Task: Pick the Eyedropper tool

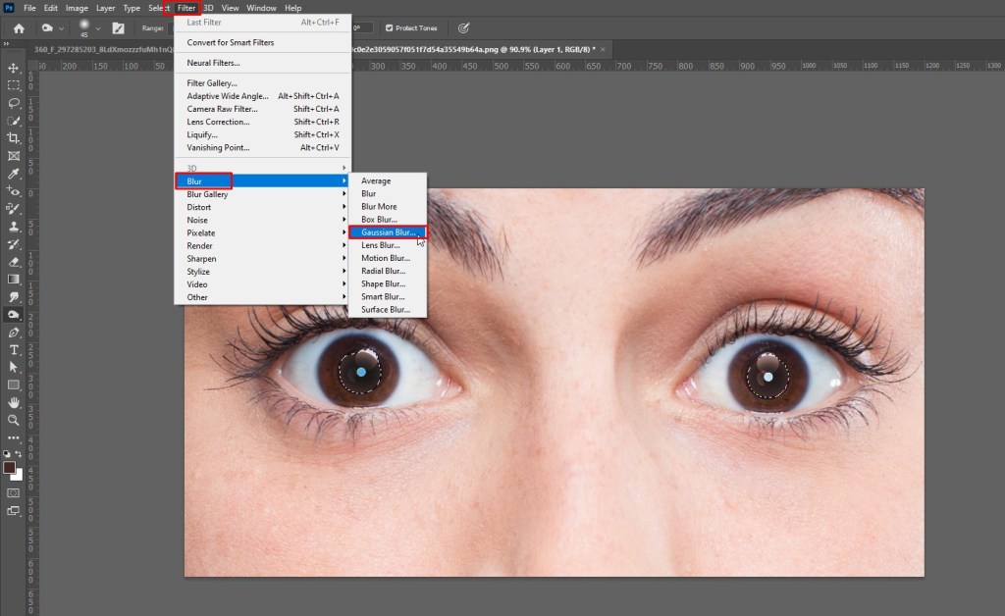Action: 14,174
